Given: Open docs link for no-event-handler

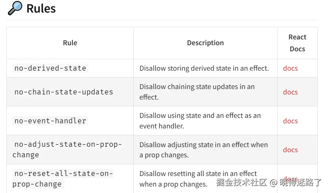Looking at the screenshot, I should pyautogui.click(x=290, y=121).
